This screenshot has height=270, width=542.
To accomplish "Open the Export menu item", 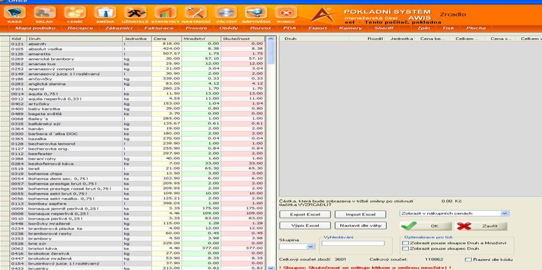I will pos(318,28).
